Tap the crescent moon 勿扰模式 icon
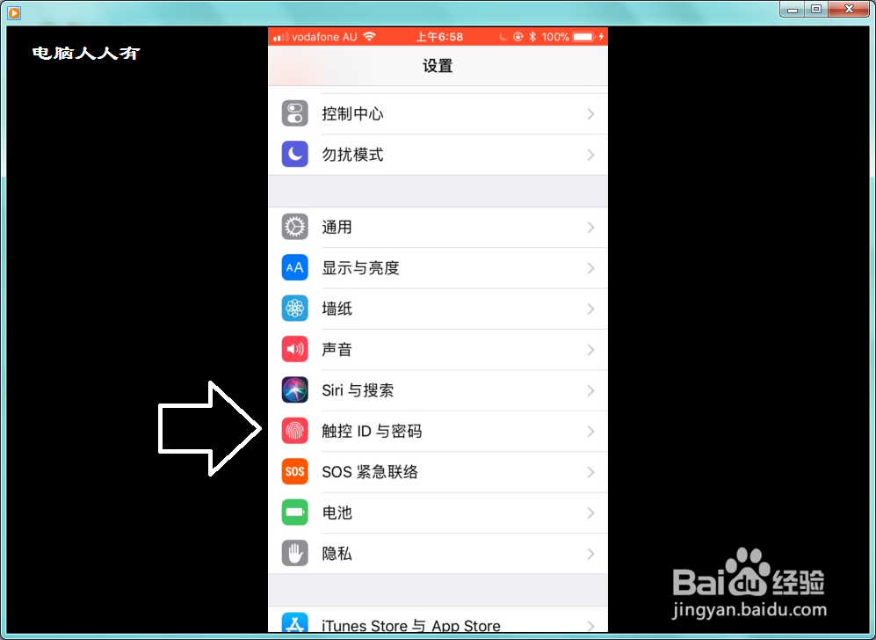 pos(294,154)
